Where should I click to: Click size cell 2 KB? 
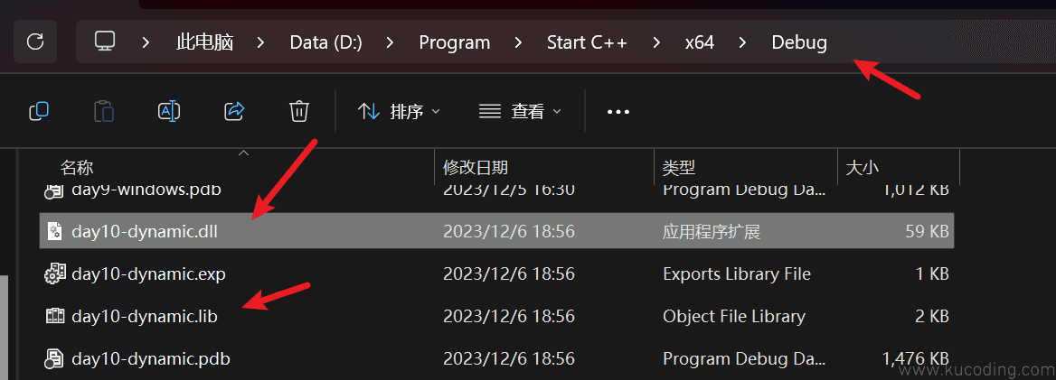tap(931, 316)
